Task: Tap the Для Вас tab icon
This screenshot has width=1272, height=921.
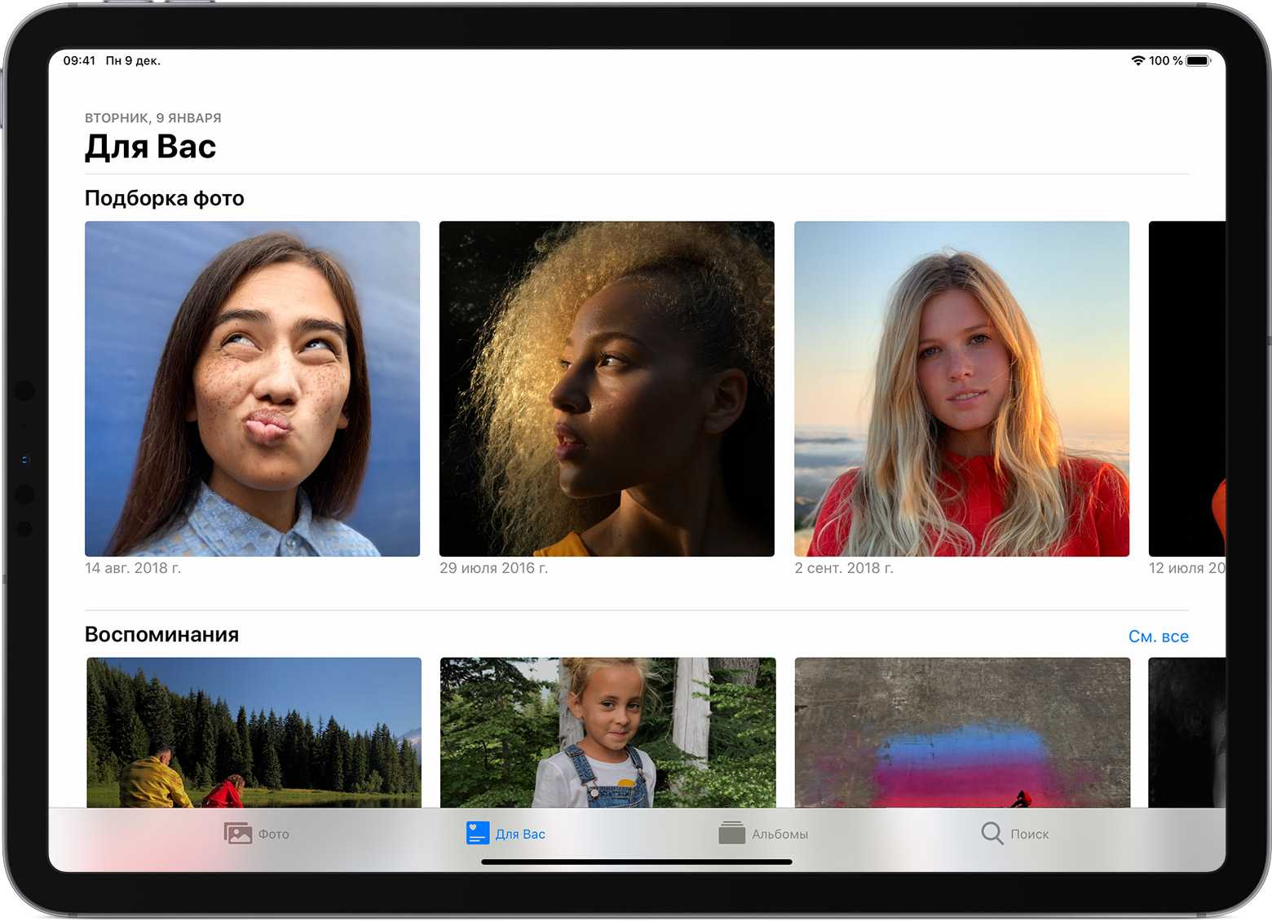Action: (477, 833)
